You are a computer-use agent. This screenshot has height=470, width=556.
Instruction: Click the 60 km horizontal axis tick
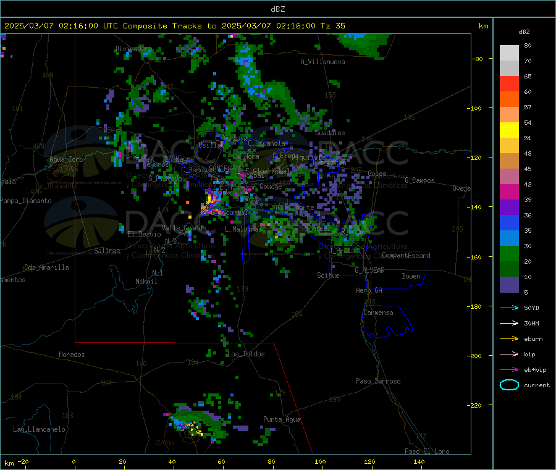221,461
